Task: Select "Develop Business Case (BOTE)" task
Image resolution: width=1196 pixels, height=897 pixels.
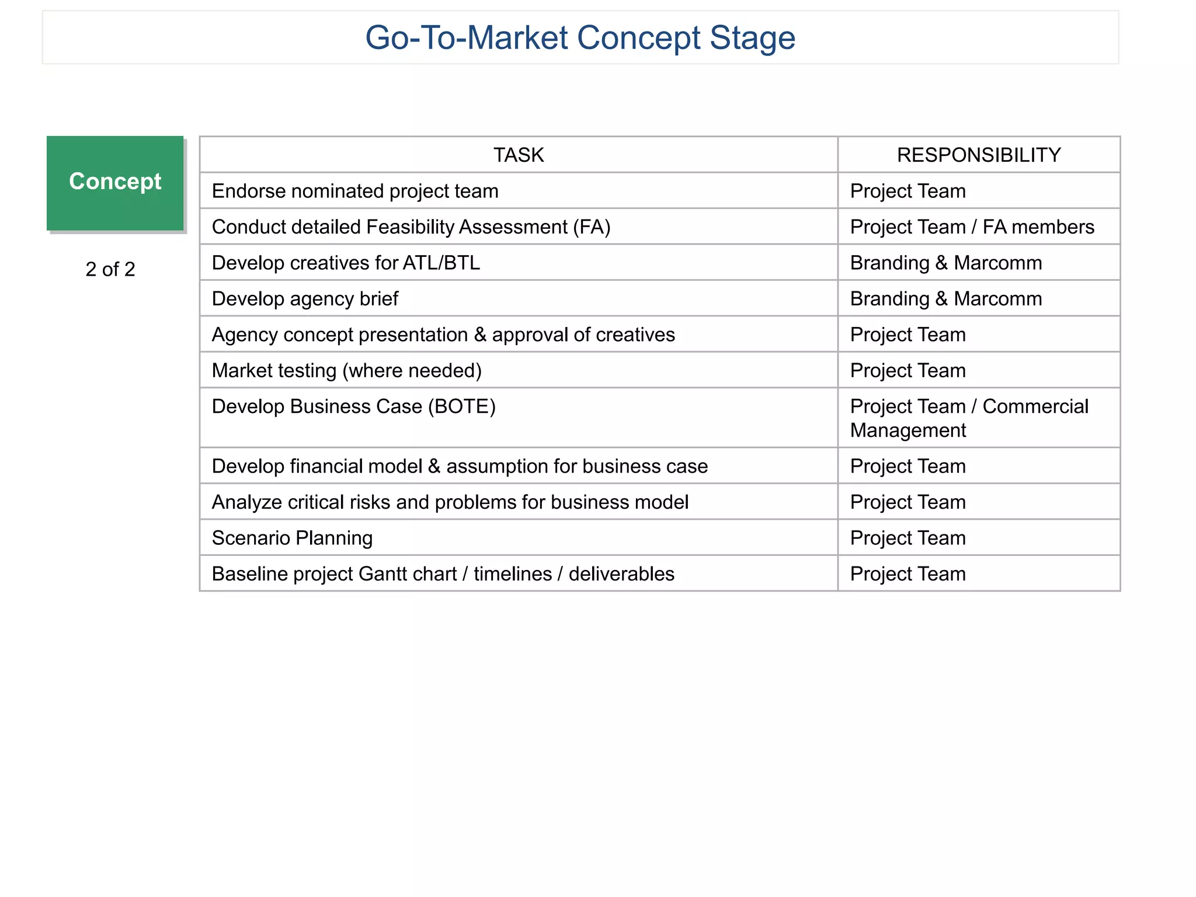Action: point(353,407)
